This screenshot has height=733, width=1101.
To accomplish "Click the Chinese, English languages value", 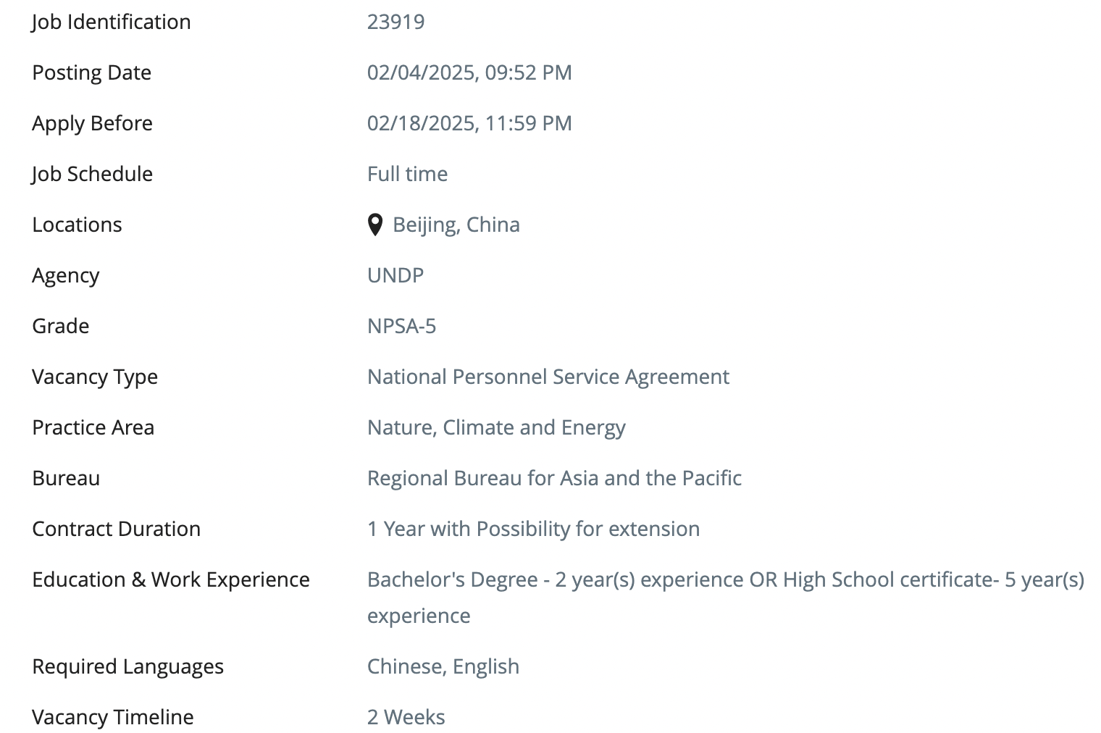I will click(x=443, y=666).
